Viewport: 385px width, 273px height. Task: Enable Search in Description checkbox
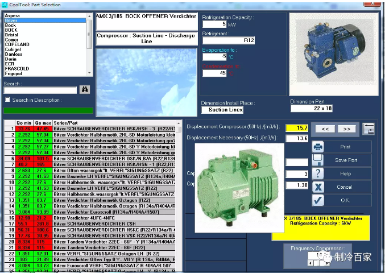(7, 100)
